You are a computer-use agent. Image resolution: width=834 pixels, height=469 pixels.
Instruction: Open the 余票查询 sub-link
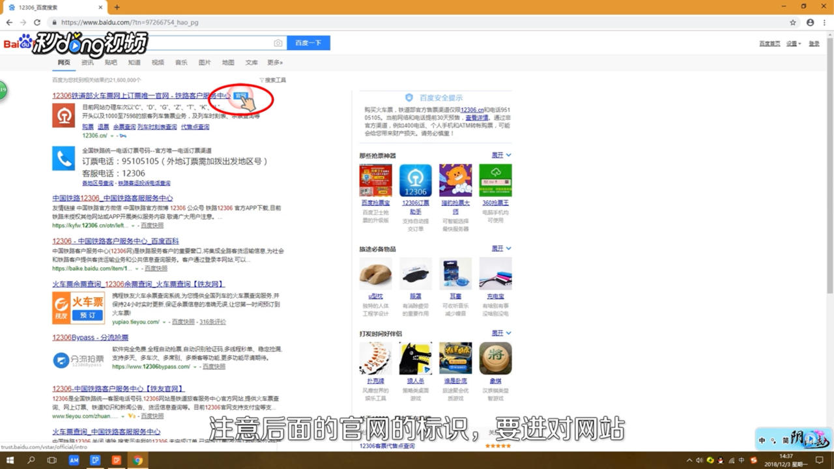point(124,127)
